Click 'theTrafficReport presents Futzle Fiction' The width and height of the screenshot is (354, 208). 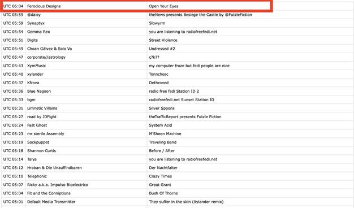pos(185,116)
